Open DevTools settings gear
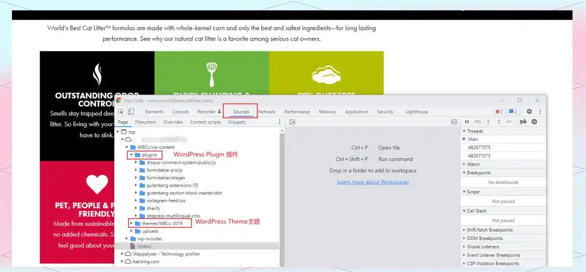This screenshot has height=272, width=586. [529, 111]
